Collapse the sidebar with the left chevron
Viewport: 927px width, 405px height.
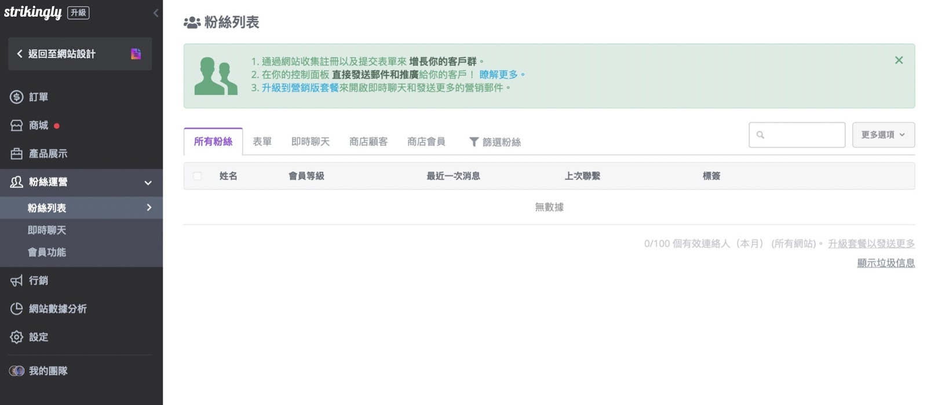pos(155,13)
